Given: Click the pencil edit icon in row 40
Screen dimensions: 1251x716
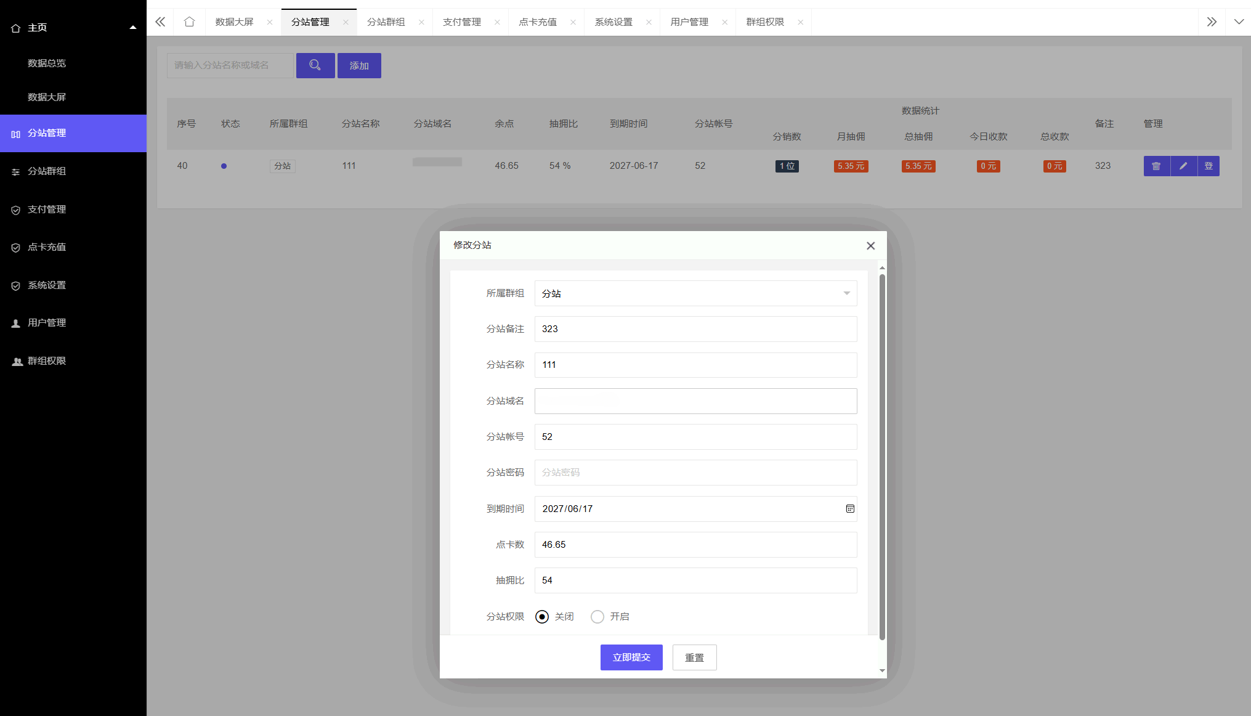Looking at the screenshot, I should pyautogui.click(x=1183, y=166).
